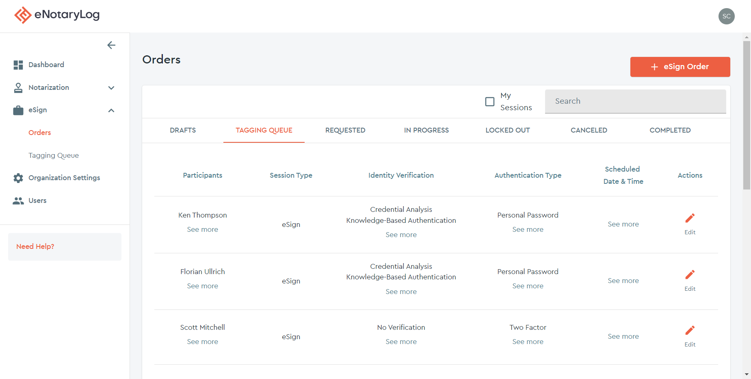Edit Scott Mitchell's order with pencil icon
The height and width of the screenshot is (379, 751).
[x=690, y=330]
